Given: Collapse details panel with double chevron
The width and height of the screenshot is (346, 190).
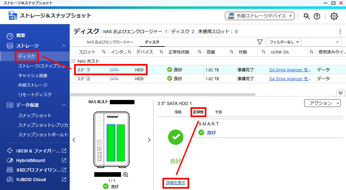Looking at the screenshot, I should click(340, 93).
